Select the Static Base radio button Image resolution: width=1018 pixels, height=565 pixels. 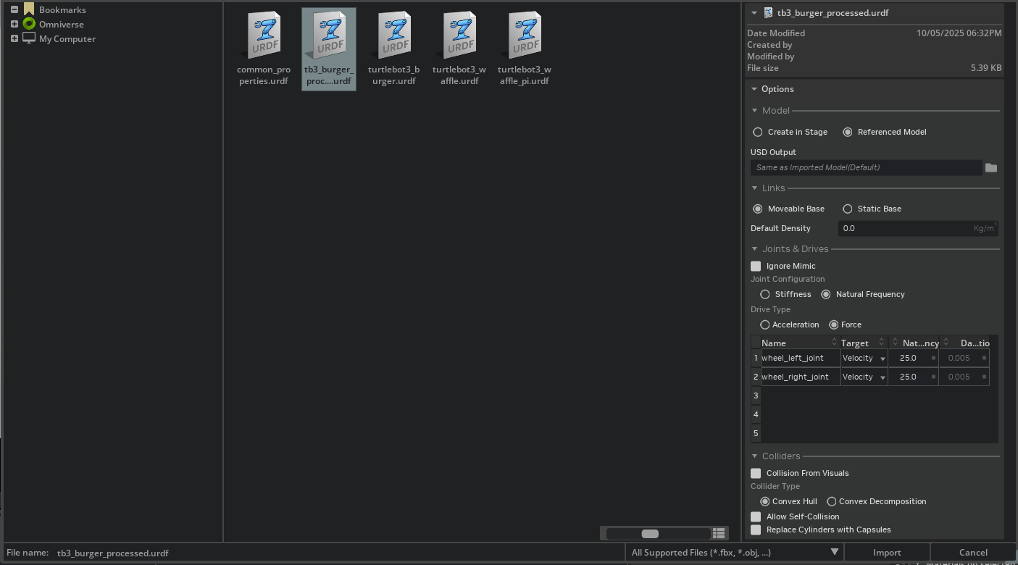click(848, 209)
